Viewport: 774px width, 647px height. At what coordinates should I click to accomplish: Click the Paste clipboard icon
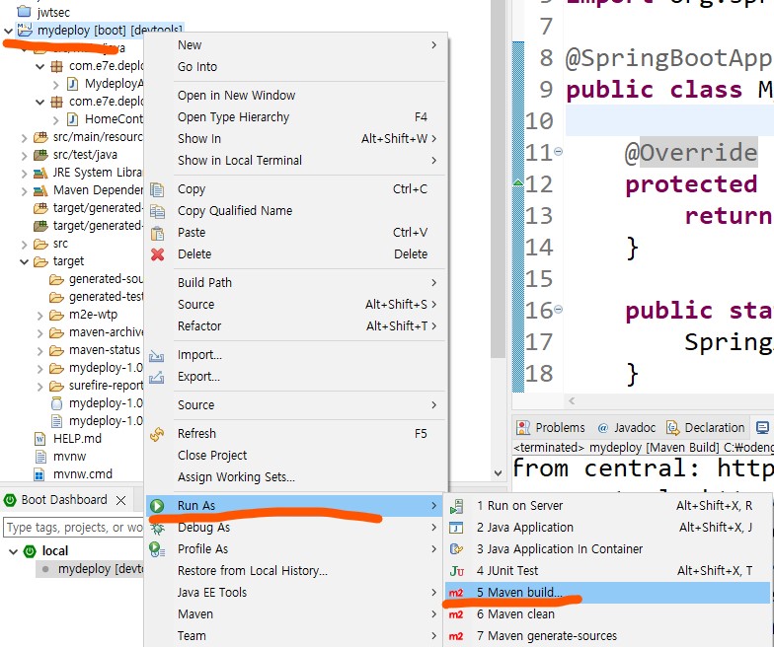[x=157, y=233]
